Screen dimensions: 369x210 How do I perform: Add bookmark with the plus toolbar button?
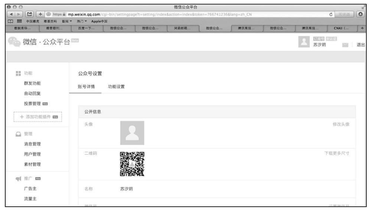pos(40,14)
